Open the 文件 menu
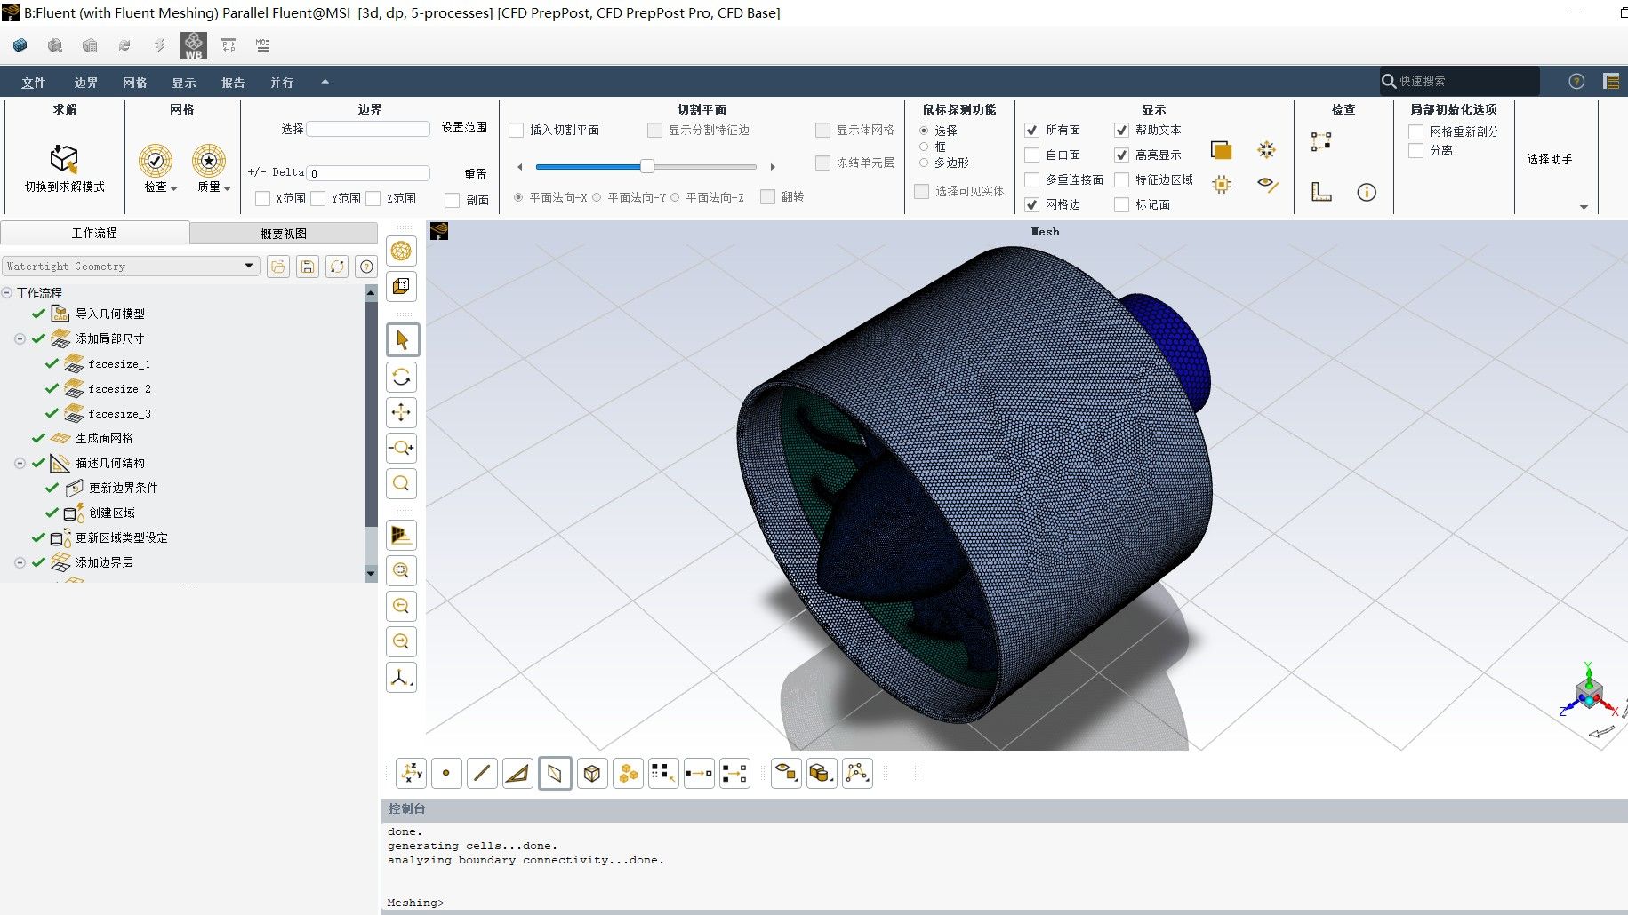Viewport: 1628px width, 915px height. tap(33, 83)
